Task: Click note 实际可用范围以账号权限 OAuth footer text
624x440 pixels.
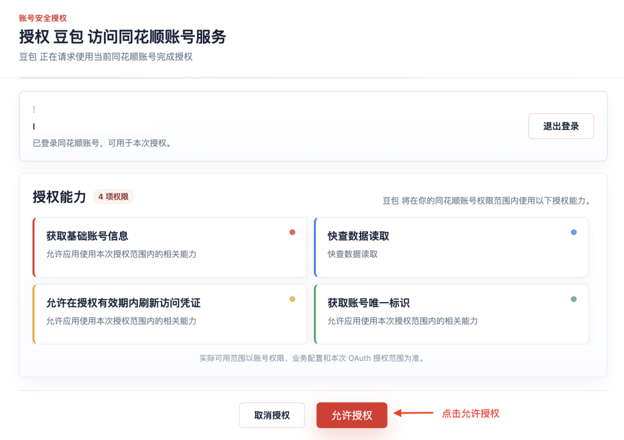Action: click(313, 359)
